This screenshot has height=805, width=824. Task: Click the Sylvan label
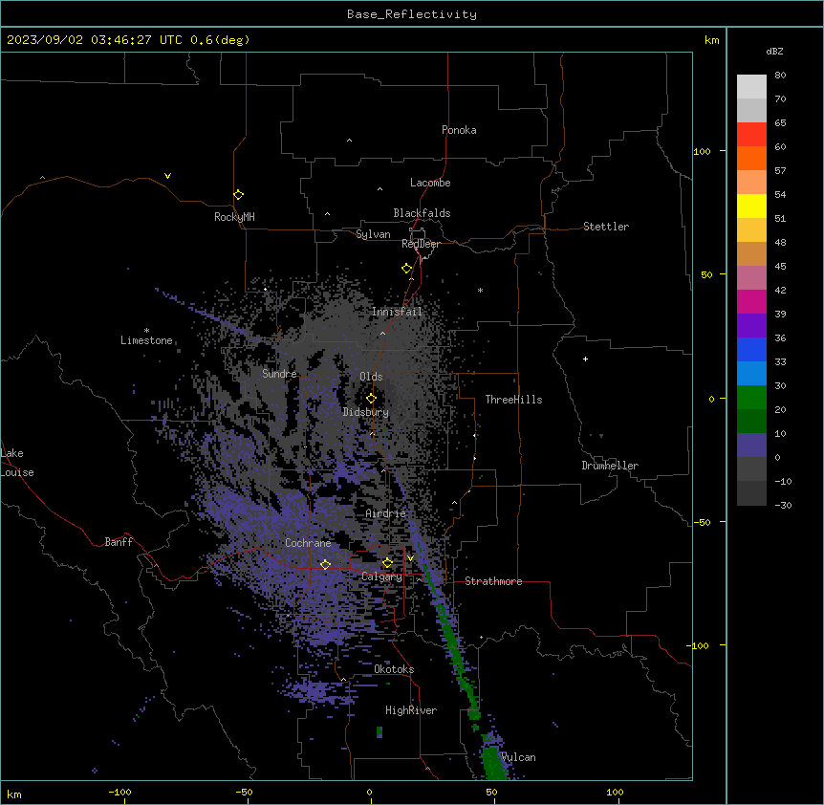pyautogui.click(x=373, y=234)
